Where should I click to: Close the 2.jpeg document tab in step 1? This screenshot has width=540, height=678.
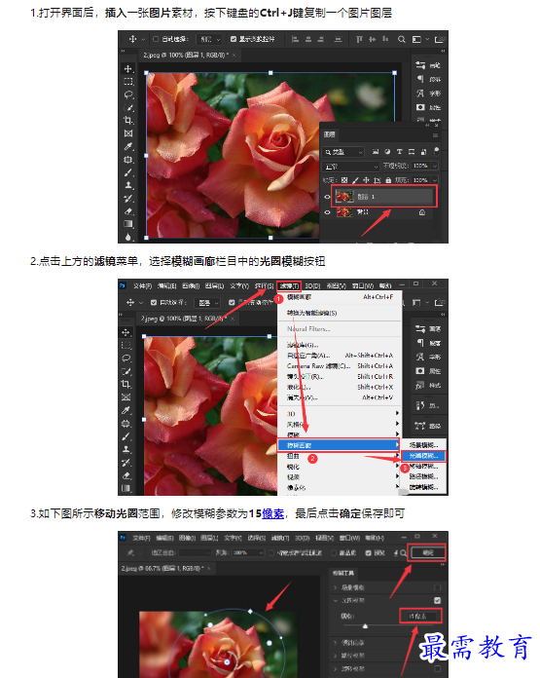(234, 55)
